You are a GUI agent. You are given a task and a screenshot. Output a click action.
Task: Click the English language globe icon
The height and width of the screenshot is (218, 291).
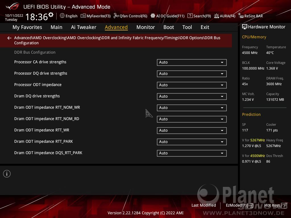click(62, 16)
